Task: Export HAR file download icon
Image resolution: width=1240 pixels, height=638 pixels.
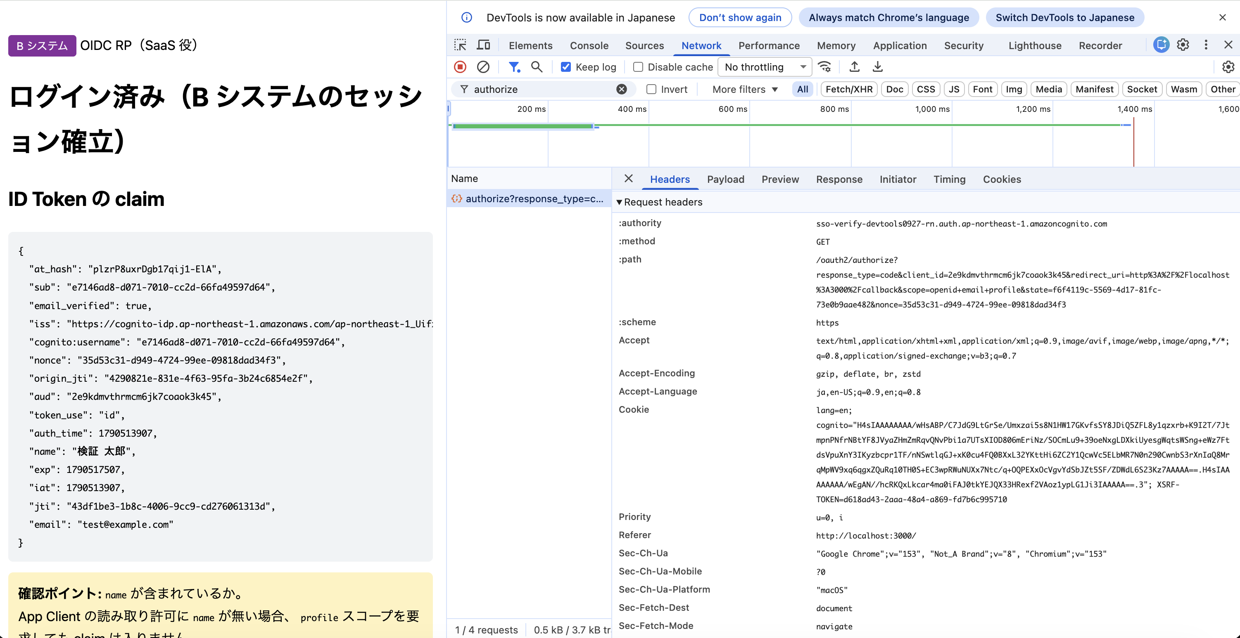Action: 877,67
